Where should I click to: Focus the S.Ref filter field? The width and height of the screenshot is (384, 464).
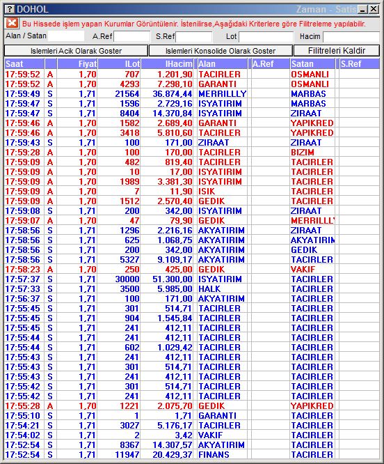coord(194,36)
